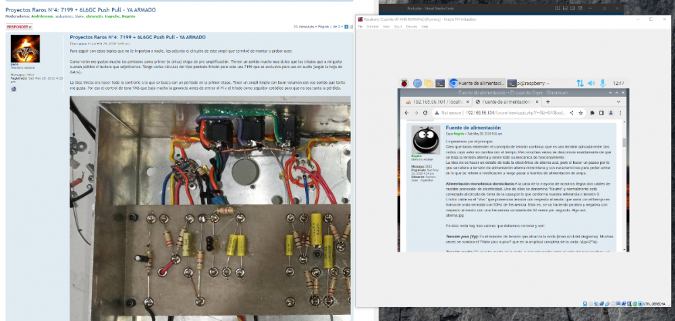
Task: Click the microphone icon in panel
Action: [x=604, y=83]
